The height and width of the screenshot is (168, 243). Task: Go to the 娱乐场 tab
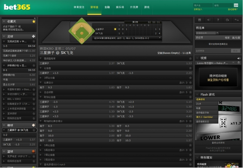pos(120,7)
